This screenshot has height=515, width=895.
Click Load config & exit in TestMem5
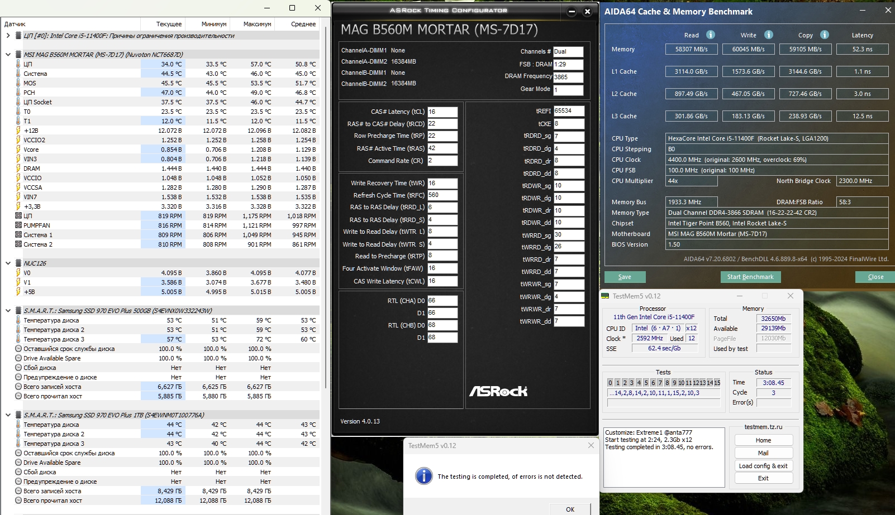tap(763, 466)
